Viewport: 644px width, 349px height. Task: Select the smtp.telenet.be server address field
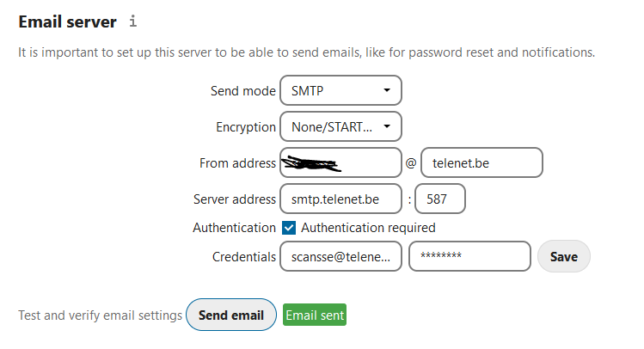tap(340, 199)
